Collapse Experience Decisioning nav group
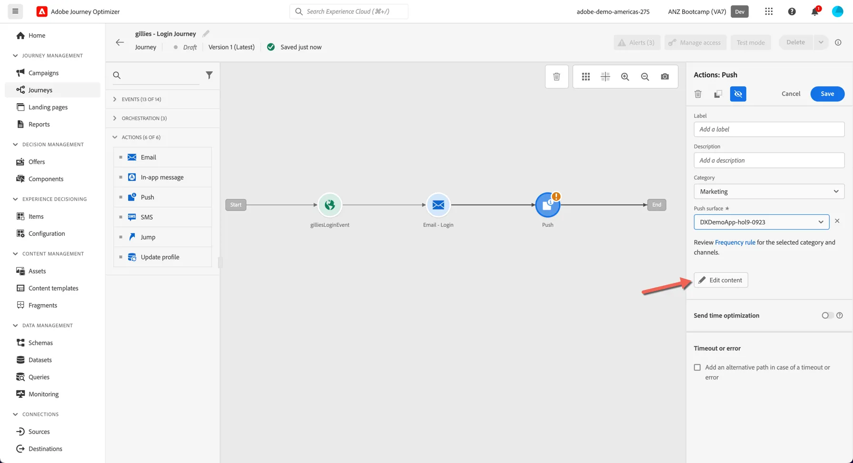The image size is (853, 463). (15, 199)
